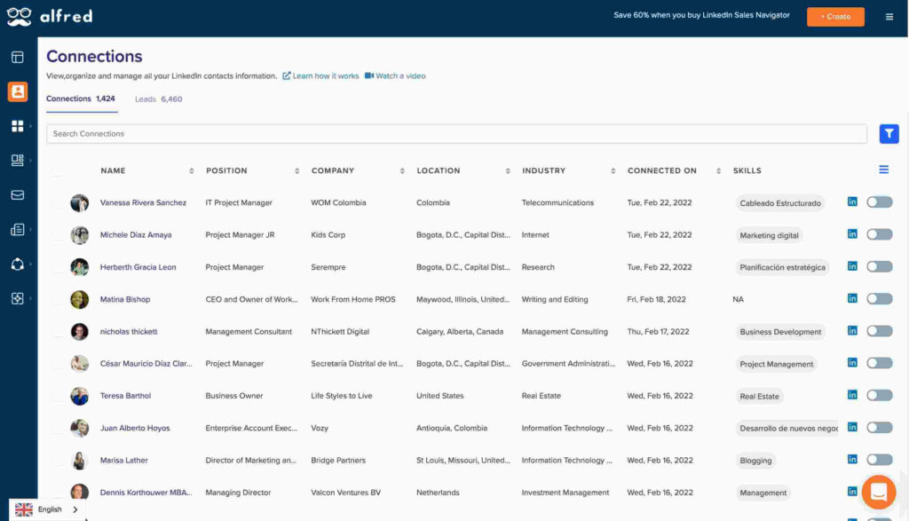
Task: Open César Mauricio Diaz's LinkedIn icon
Action: (x=852, y=363)
